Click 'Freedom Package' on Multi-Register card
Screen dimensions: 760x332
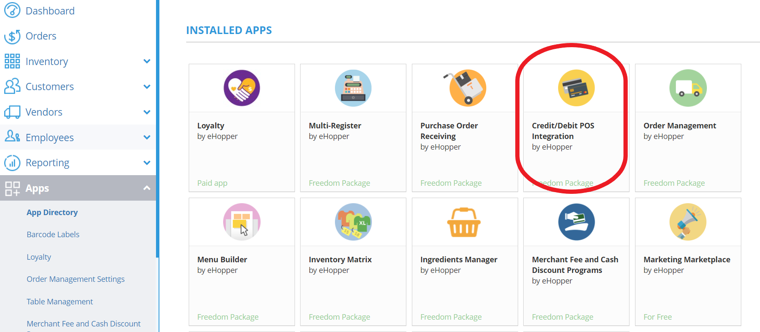pos(340,183)
